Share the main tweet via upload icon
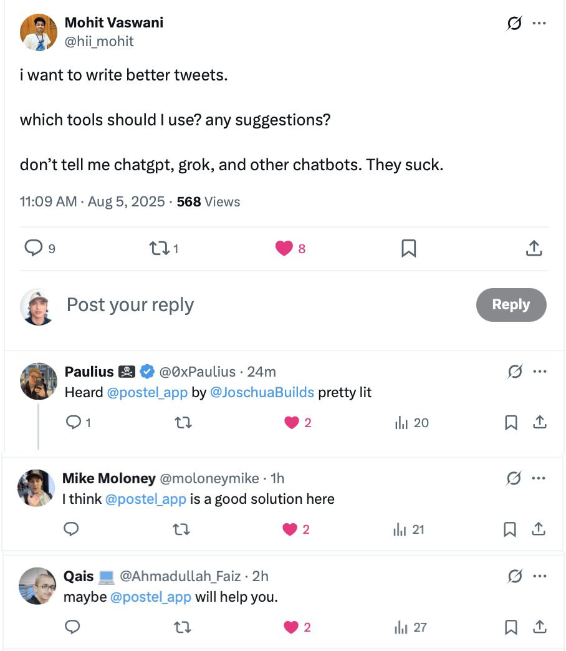Image resolution: width=566 pixels, height=651 pixels. pos(534,248)
